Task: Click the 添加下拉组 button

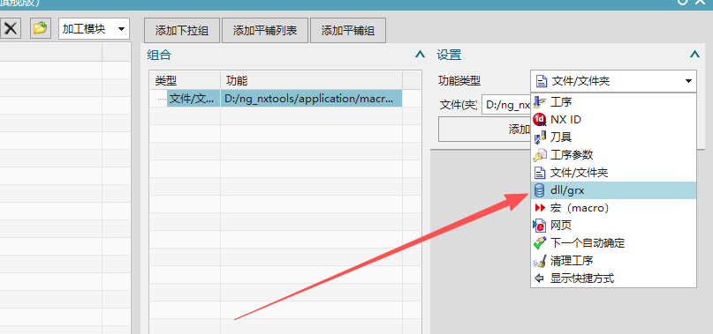Action: coord(182,31)
